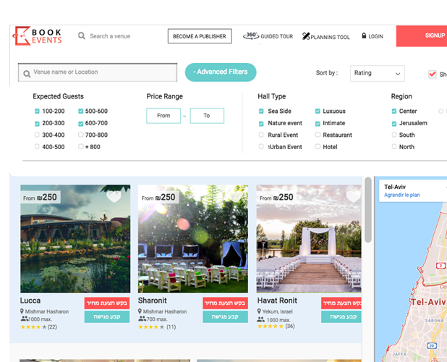Click the Havat Ronit capacity people icon

pos(260,319)
